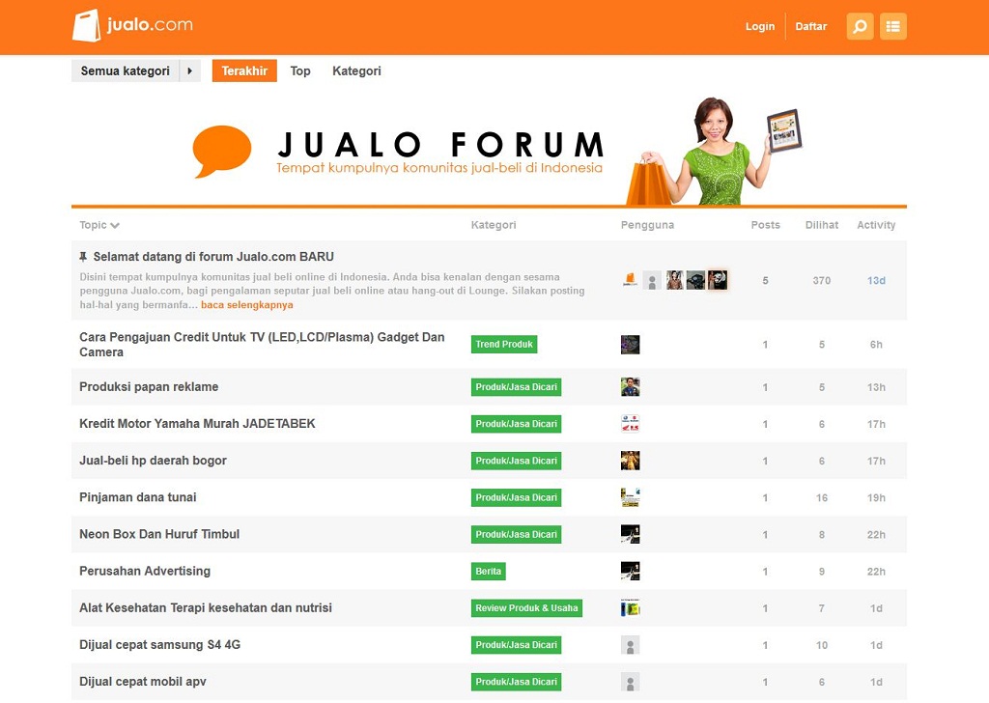Screen dimensions: 989x703
Task: Click the pin icon on welcome topic
Action: (83, 257)
